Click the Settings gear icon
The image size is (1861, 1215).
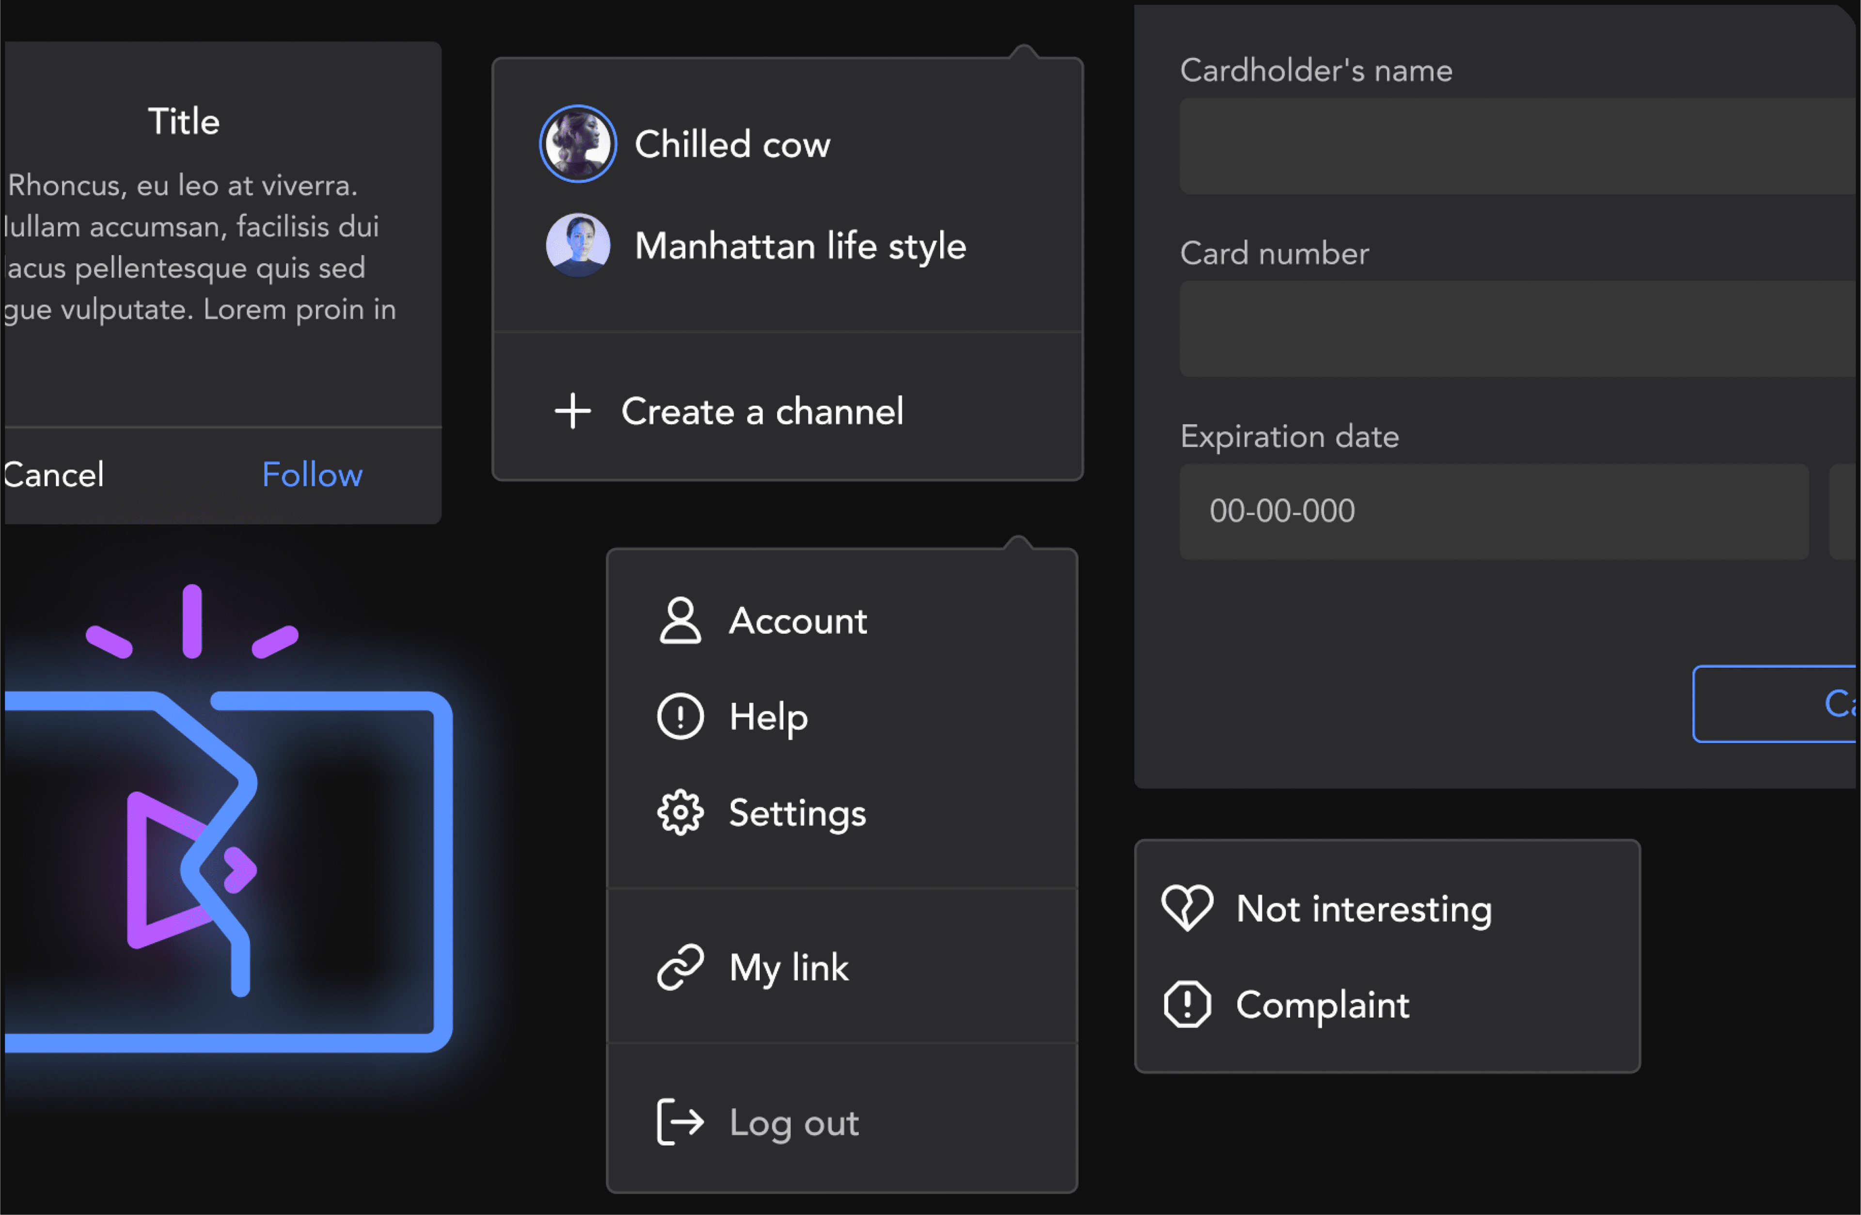coord(680,813)
